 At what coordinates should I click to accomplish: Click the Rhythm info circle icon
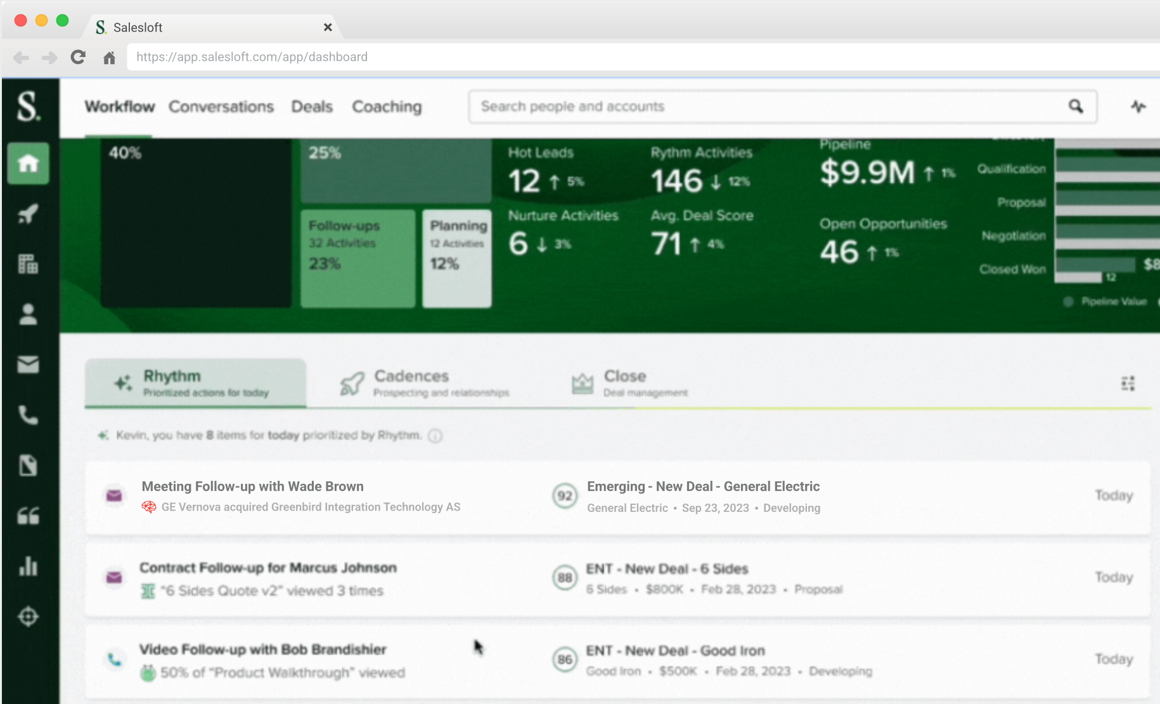pyautogui.click(x=435, y=436)
